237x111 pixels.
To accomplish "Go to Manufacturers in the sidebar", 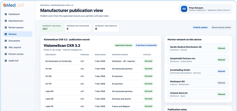I will [18, 21].
